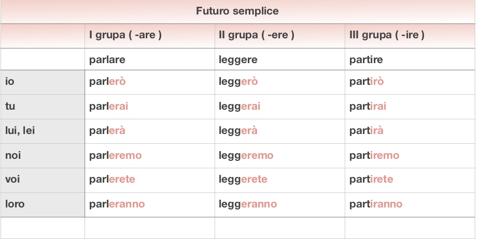Click the 'leggere' infinitive cell

(237, 59)
